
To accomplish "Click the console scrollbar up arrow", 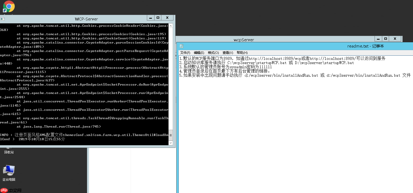I will [171, 26].
